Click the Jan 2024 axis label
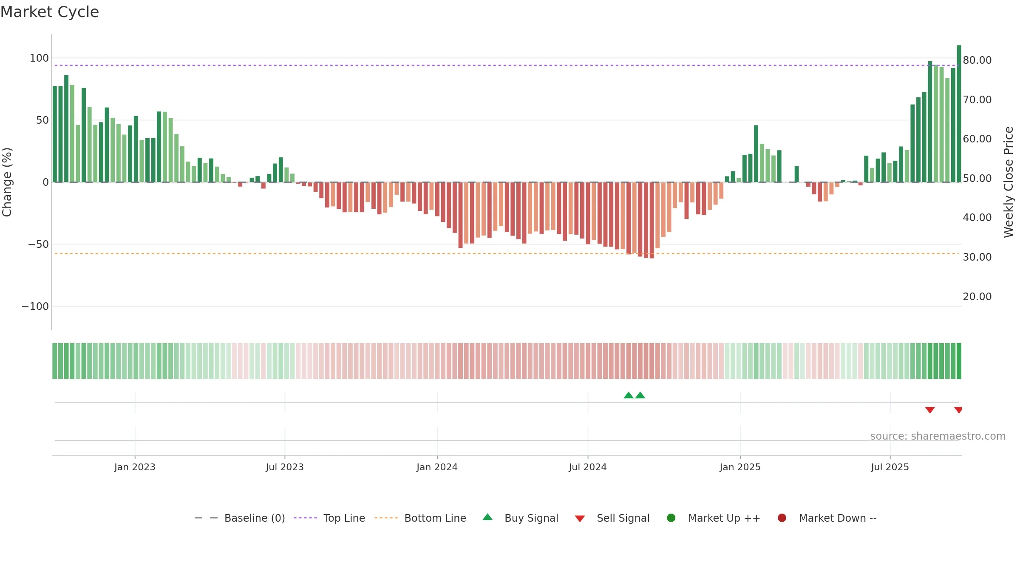This screenshot has width=1020, height=574. (x=437, y=467)
